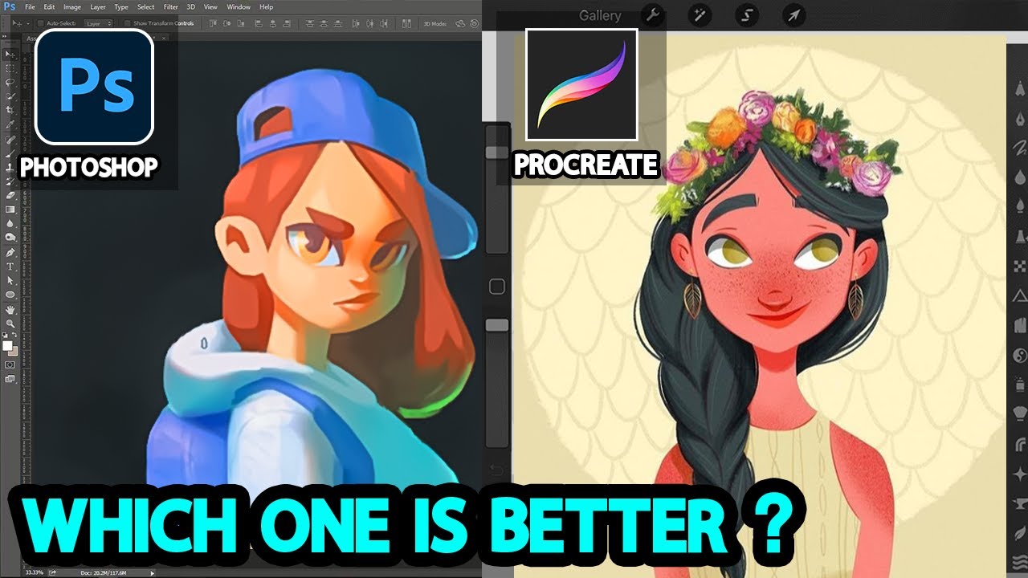Change Photoshop screen mode
Screen dimensions: 1028x578
(x=10, y=378)
